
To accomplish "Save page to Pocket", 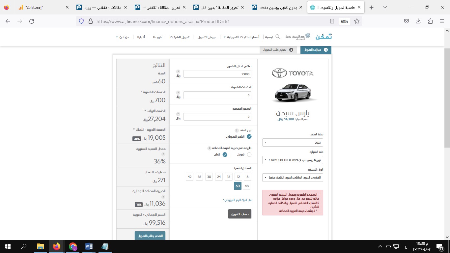I will (407, 21).
